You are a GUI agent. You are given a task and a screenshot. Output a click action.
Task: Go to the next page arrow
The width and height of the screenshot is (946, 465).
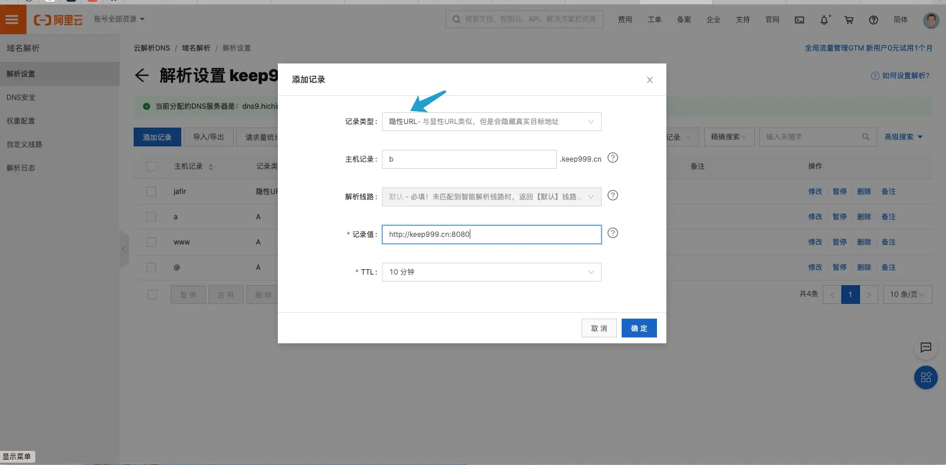[869, 295]
